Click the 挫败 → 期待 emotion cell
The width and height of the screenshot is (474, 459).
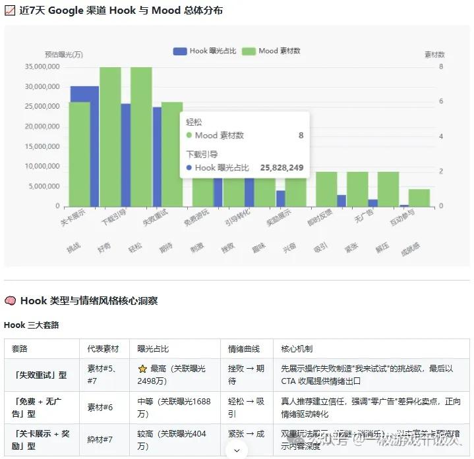click(247, 375)
